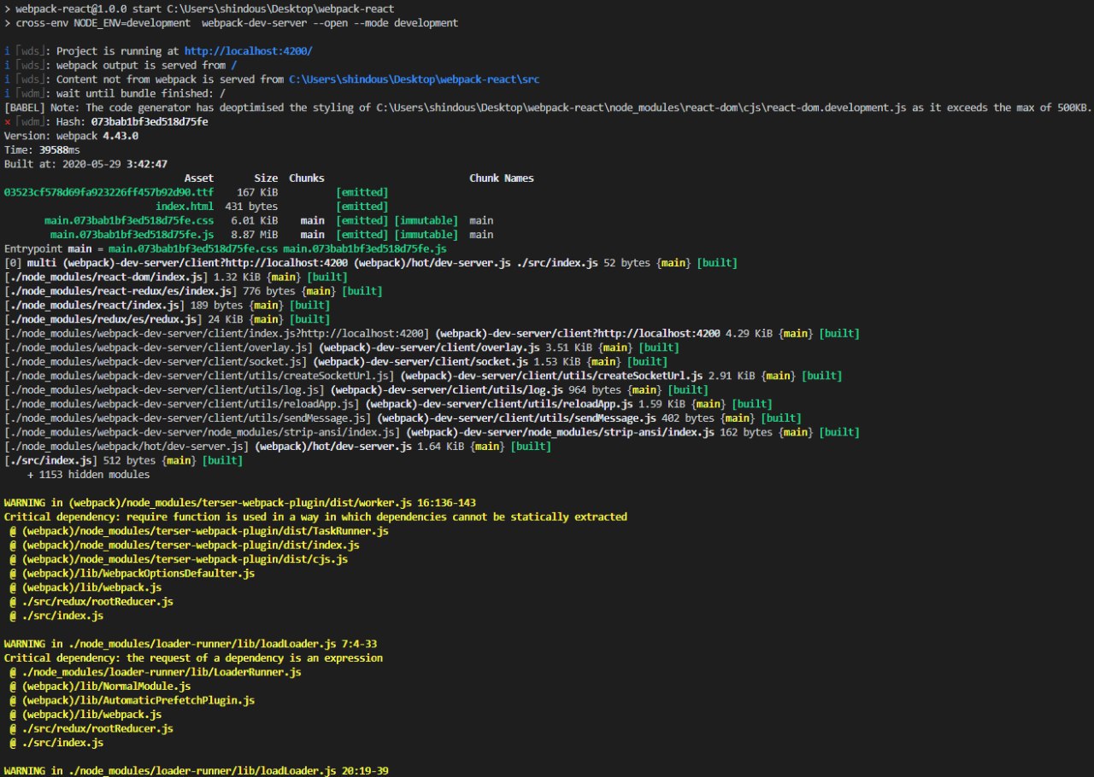Click the main.073bab1bf3ed518d75fe.js row in asset table
The width and height of the screenshot is (1094, 777).
pyautogui.click(x=272, y=235)
